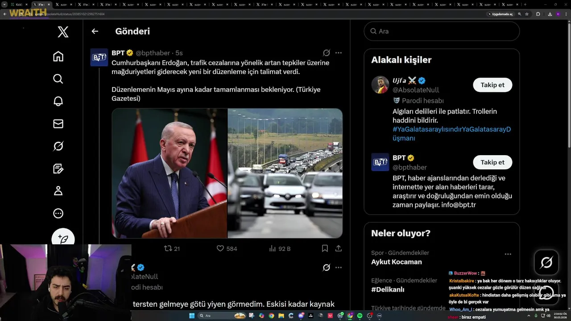This screenshot has width=571, height=321.
Task: Click the compose post feather button
Action: (x=63, y=237)
